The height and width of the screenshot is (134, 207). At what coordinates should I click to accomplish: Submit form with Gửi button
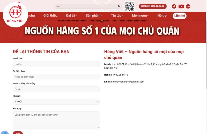pos(18,133)
